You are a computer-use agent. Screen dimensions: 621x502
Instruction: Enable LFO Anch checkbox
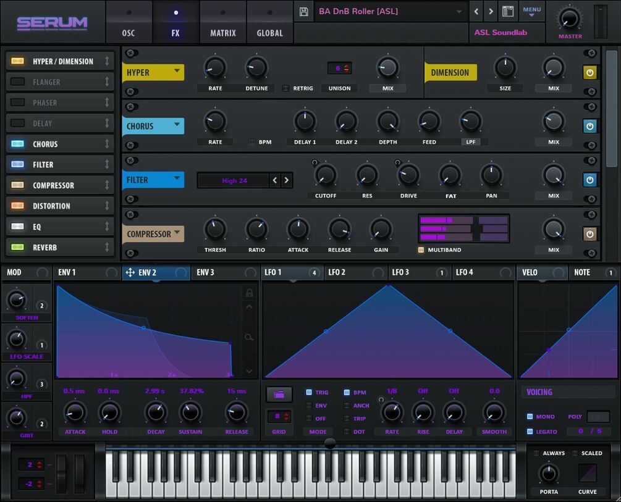[347, 406]
